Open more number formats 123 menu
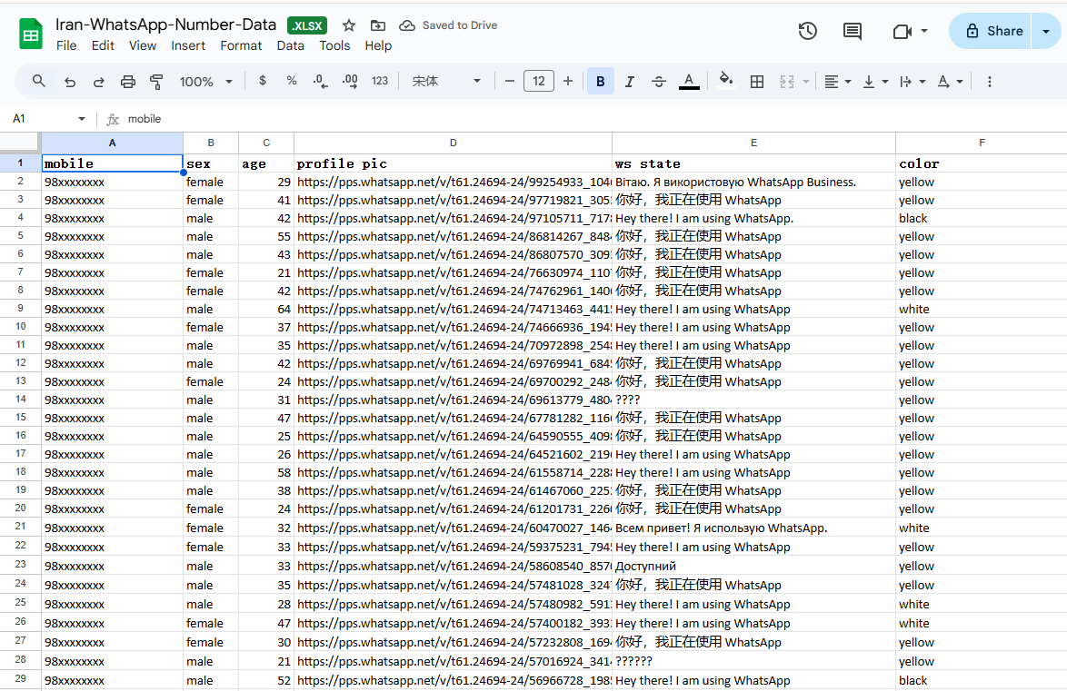 point(380,81)
